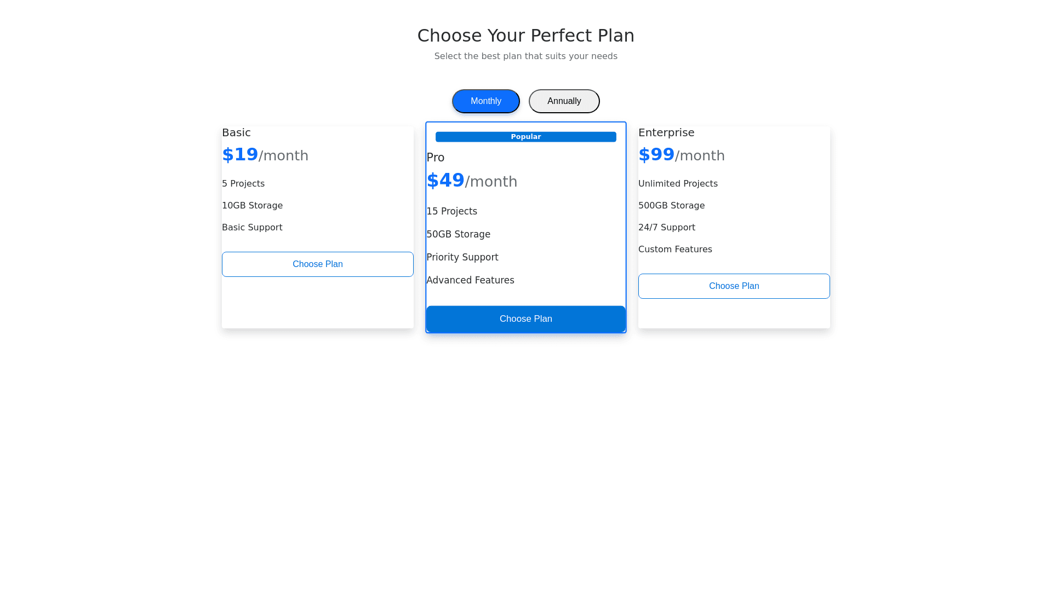The width and height of the screenshot is (1052, 591).
Task: Choose the Enterprise plan
Action: 734,286
